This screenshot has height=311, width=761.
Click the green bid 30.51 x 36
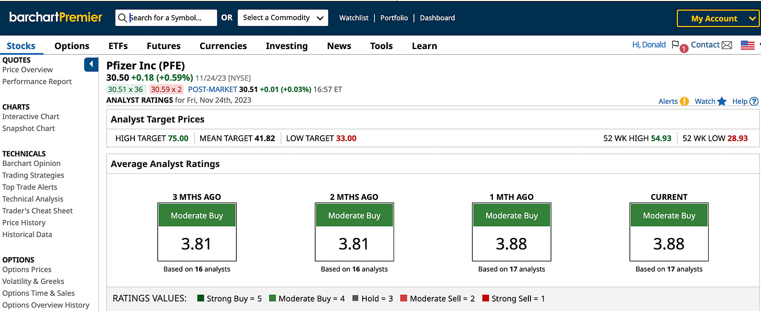click(x=125, y=89)
